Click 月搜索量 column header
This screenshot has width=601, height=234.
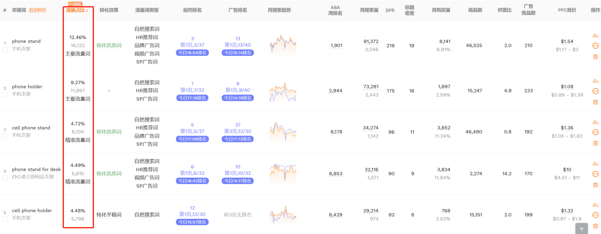tap(369, 10)
